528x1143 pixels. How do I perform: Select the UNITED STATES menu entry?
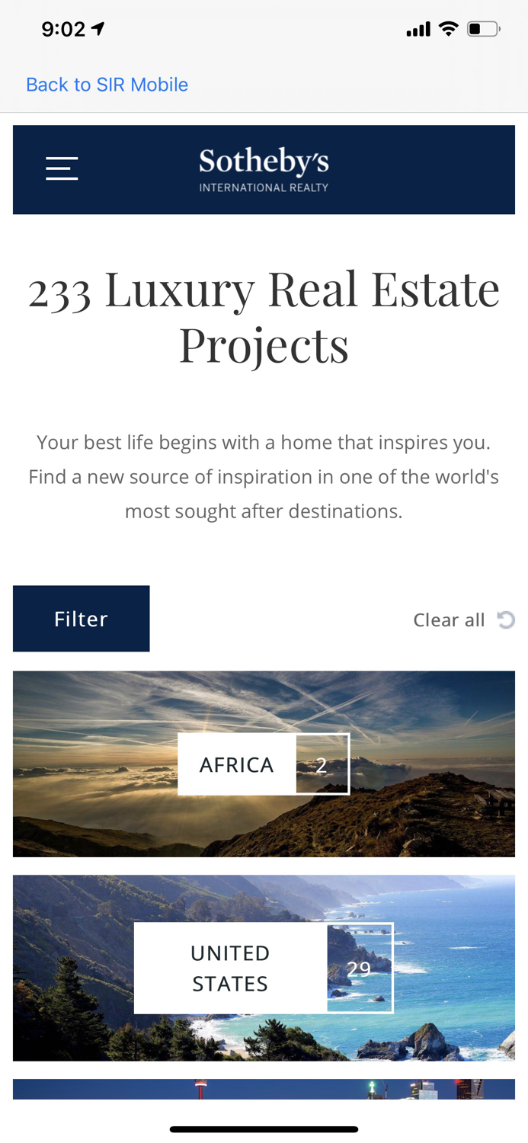coord(230,967)
